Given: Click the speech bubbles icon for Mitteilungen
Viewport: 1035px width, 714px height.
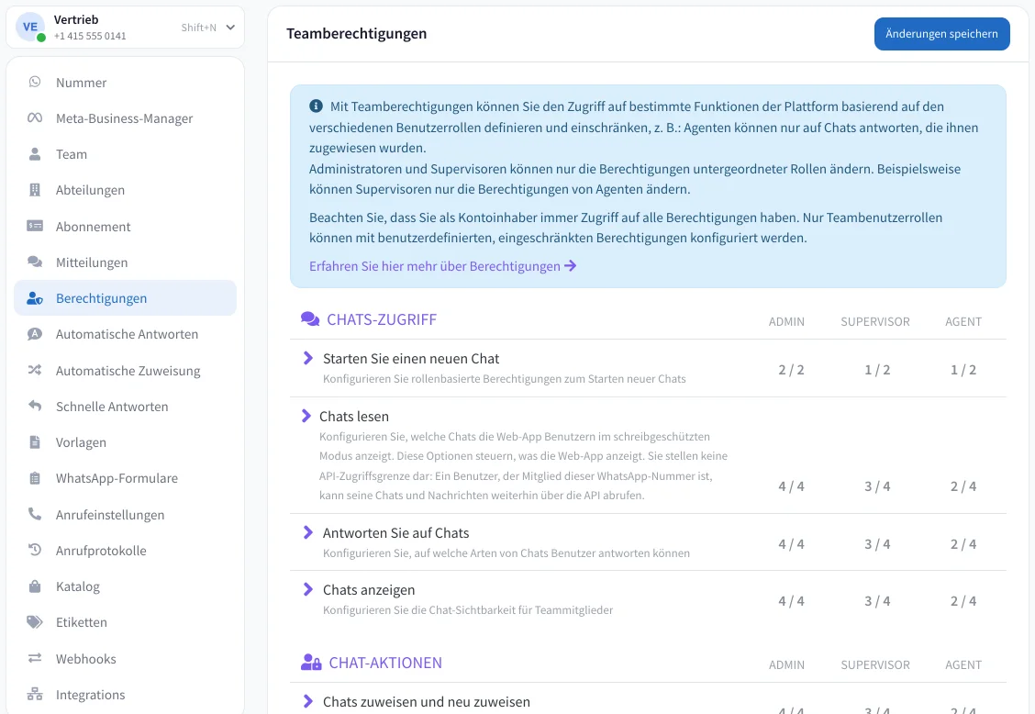Looking at the screenshot, I should pos(35,262).
